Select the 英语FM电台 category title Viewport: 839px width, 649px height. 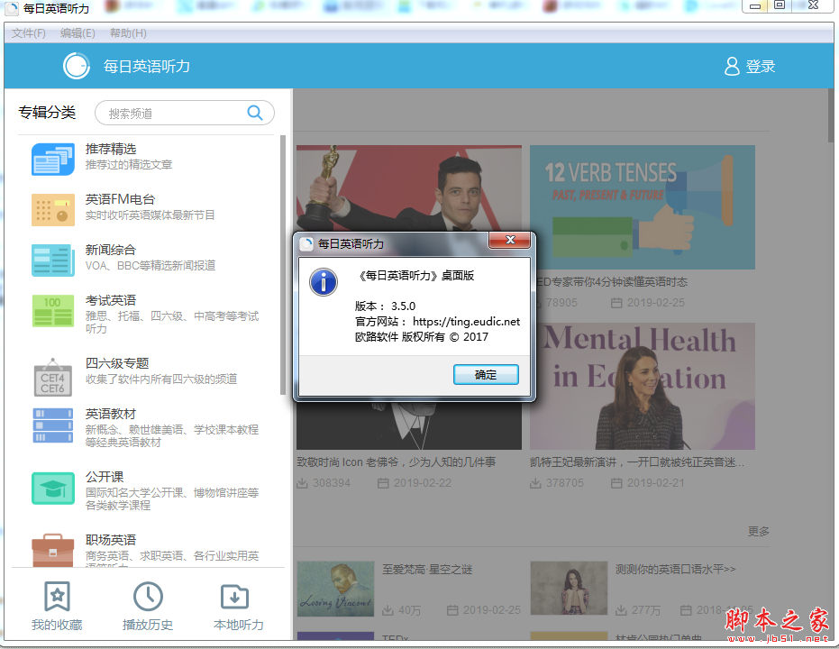120,199
